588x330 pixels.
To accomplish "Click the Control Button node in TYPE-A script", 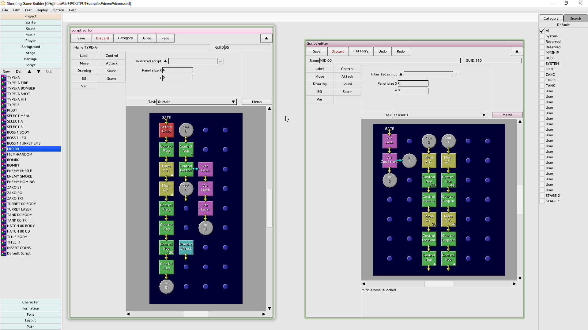I will (x=186, y=169).
